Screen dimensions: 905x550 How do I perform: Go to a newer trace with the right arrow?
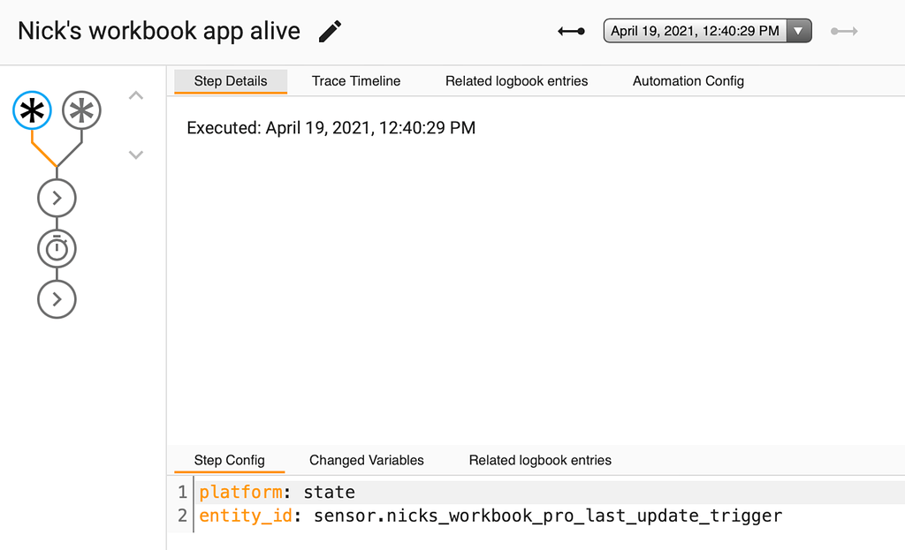coord(844,30)
